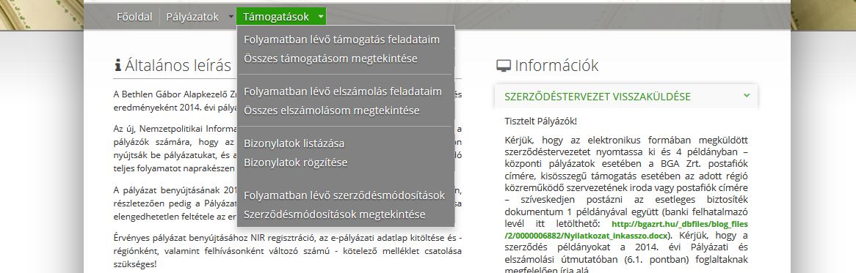Viewport: 856px width, 273px height.
Task: Click the Általános leírás heading
Action: coord(178,66)
